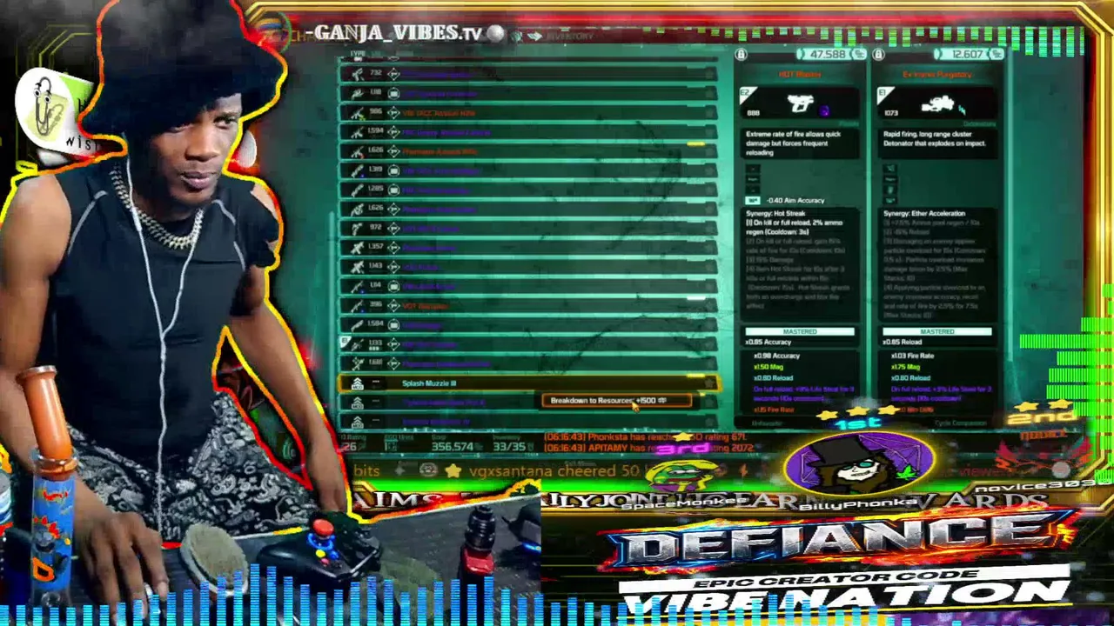
Task: Toggle the favorite star on the 1143 row
Action: (x=710, y=267)
